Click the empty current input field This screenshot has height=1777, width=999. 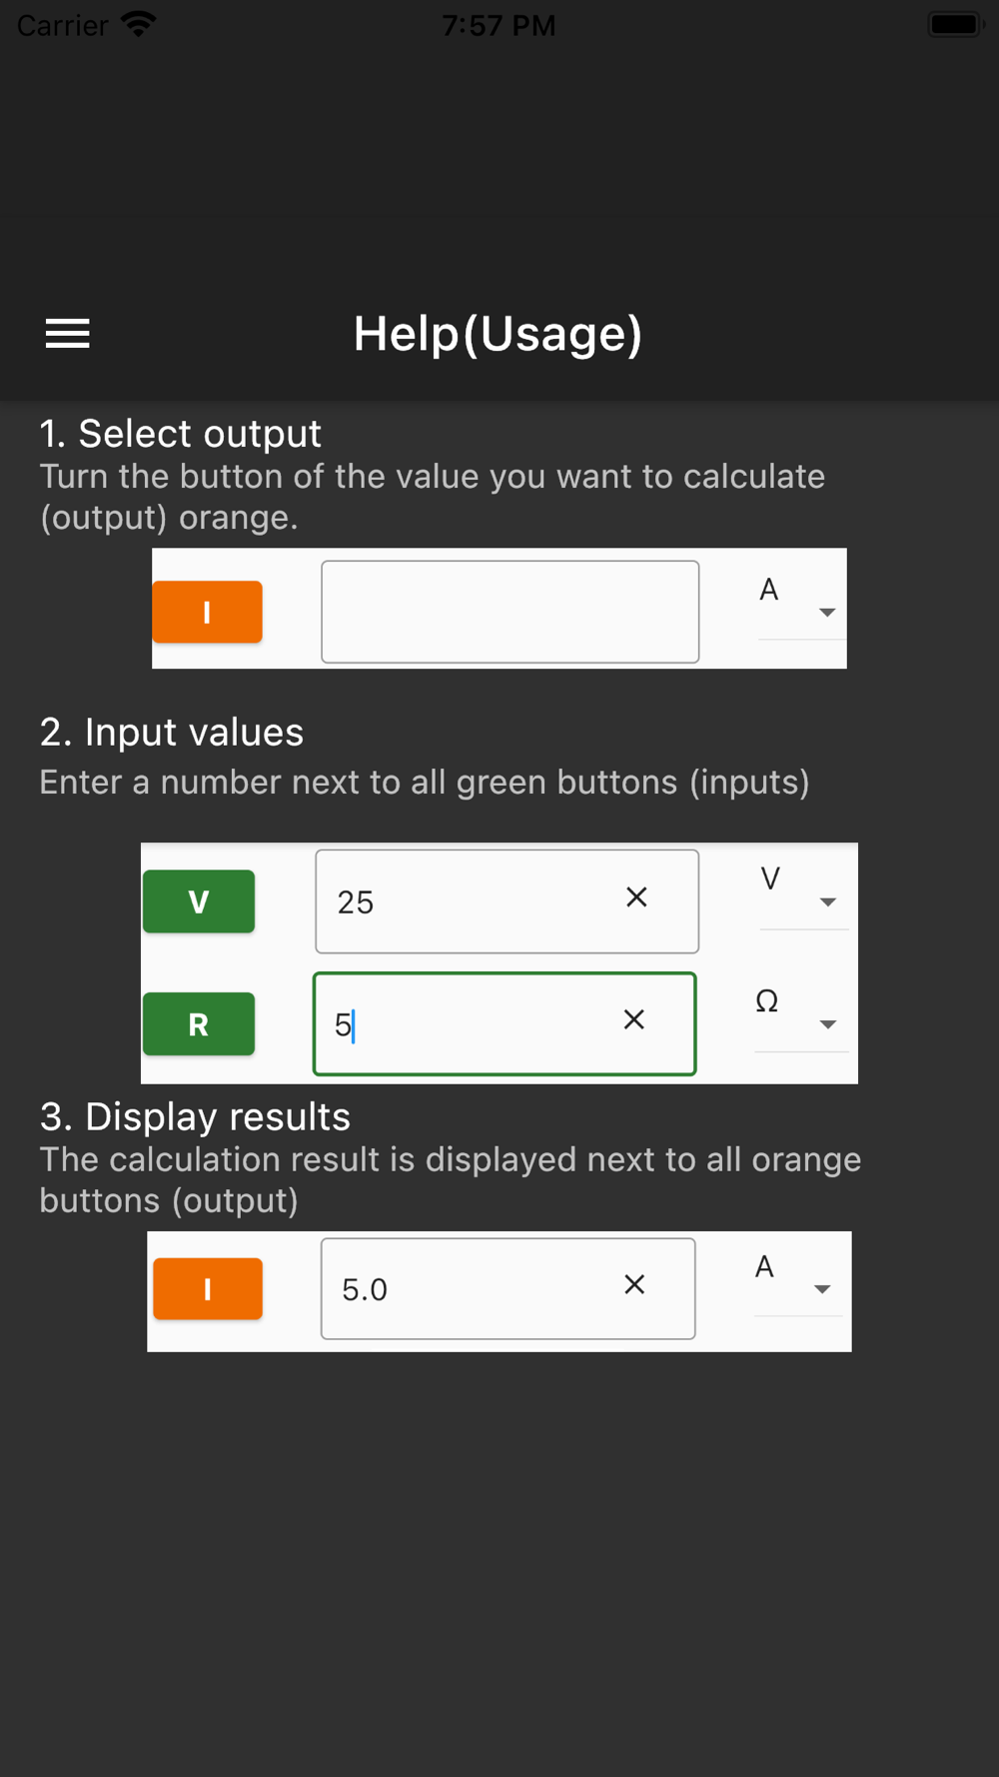(509, 612)
